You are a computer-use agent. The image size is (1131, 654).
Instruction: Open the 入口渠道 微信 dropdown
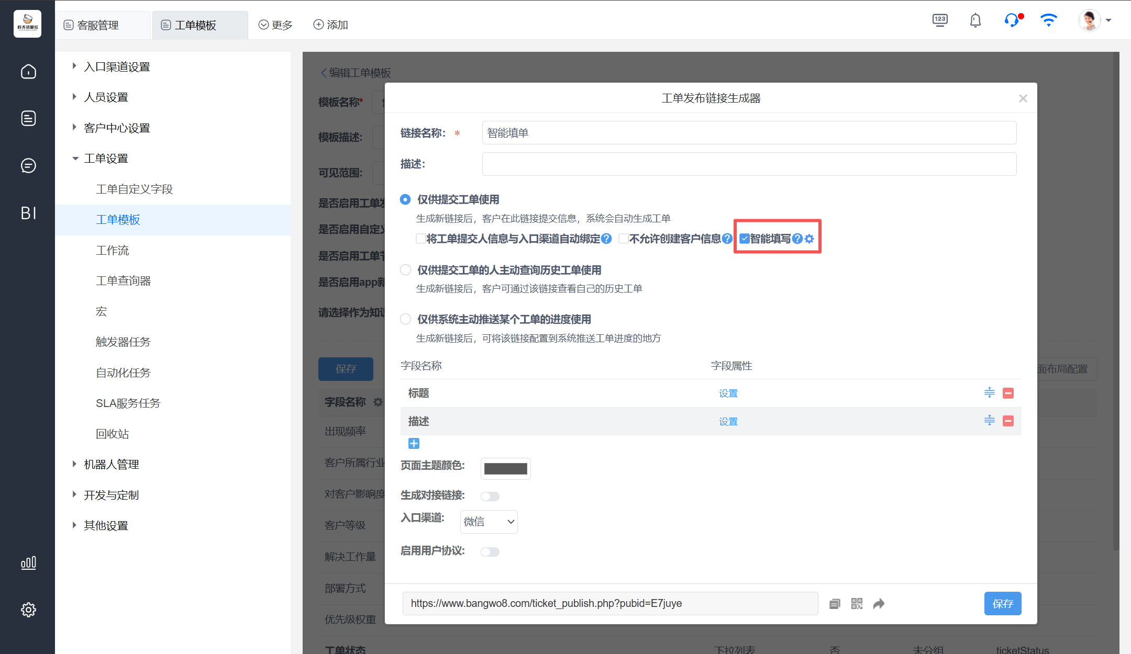click(489, 522)
